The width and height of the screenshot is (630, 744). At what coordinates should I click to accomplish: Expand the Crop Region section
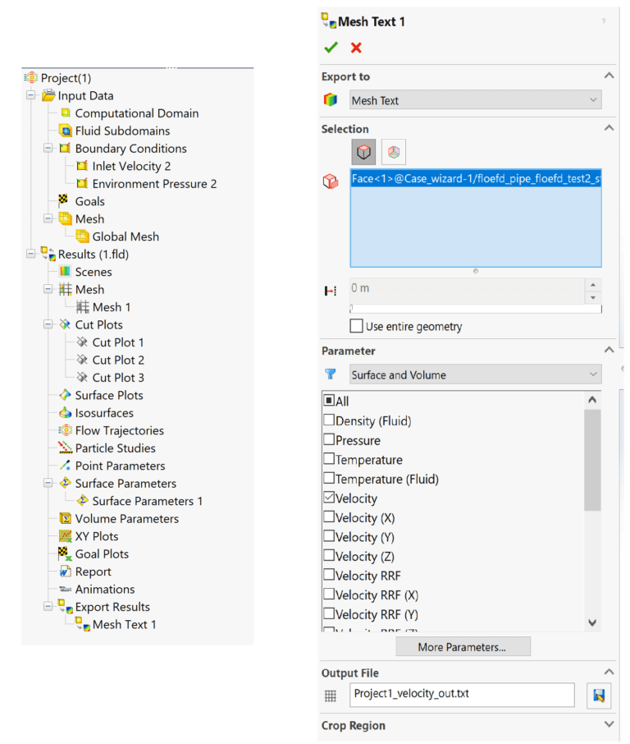tap(609, 725)
